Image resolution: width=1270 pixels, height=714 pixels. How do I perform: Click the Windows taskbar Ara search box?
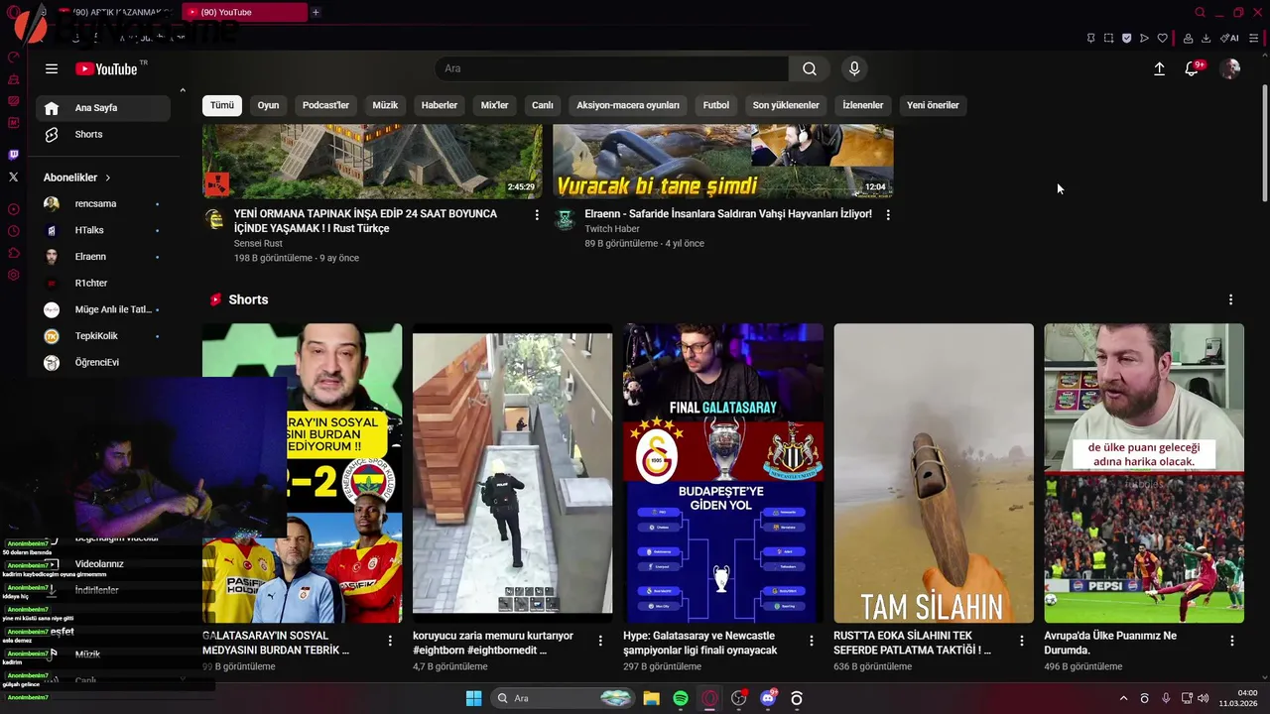(x=564, y=698)
